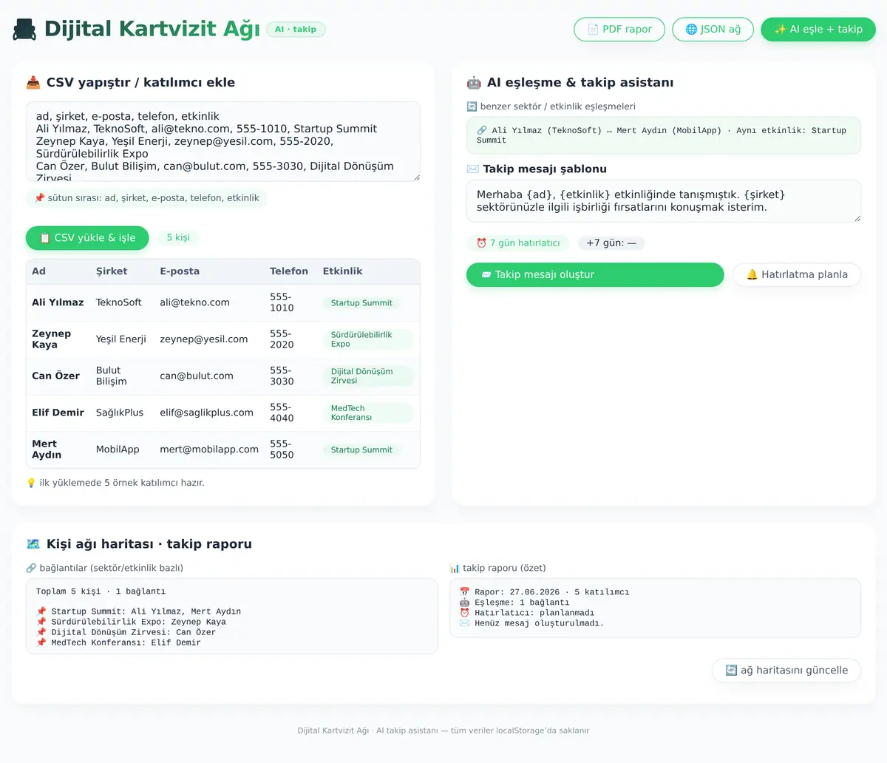The image size is (887, 763).
Task: Run AI eşle + takip
Action: point(818,30)
